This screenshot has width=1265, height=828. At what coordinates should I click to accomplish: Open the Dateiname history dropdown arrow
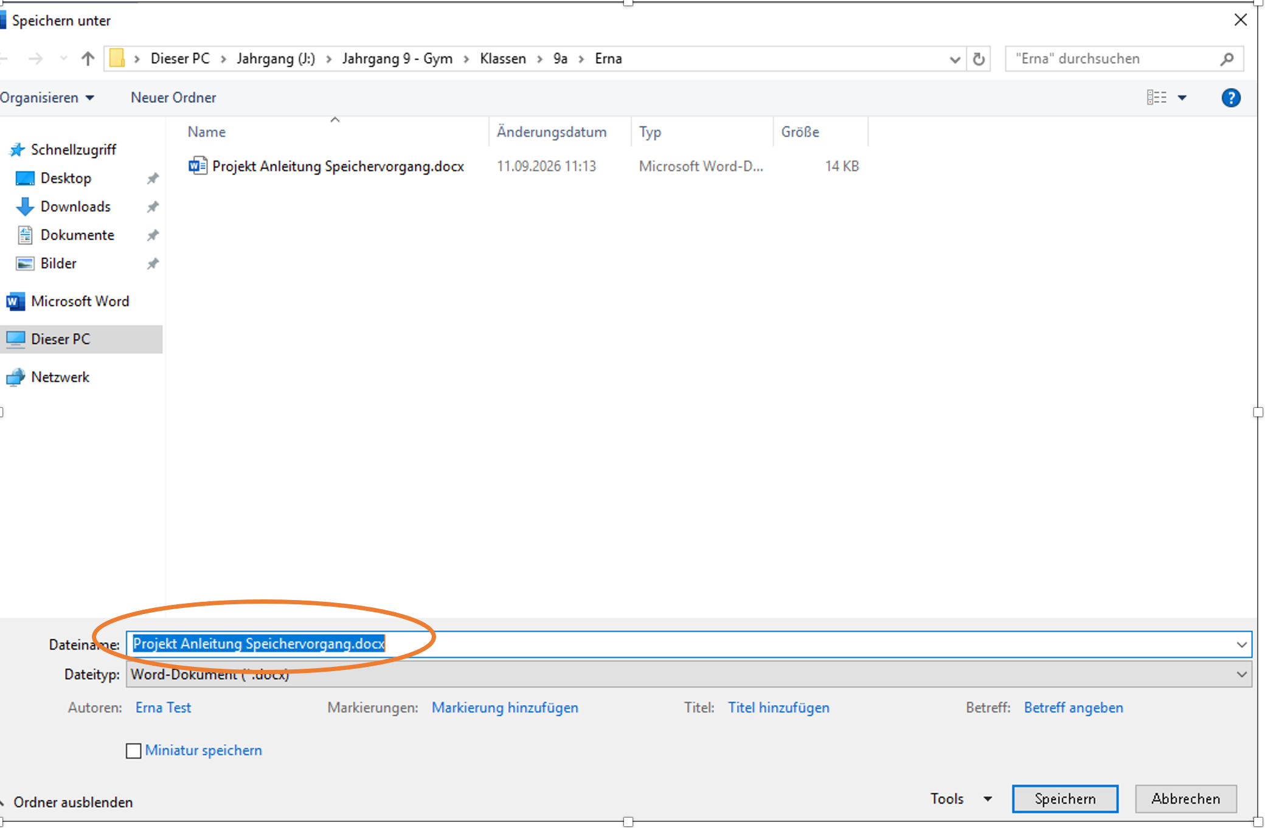coord(1242,644)
